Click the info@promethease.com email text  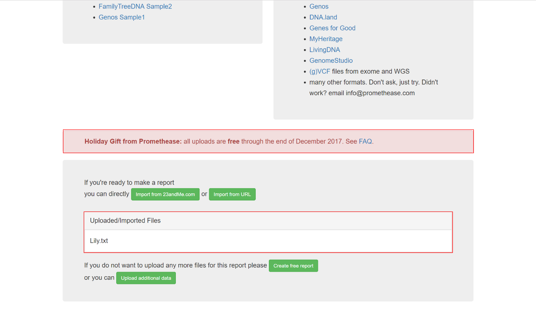pos(380,93)
